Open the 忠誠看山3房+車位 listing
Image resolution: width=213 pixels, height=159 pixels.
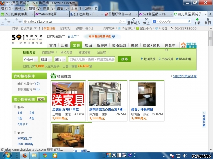click(66, 109)
